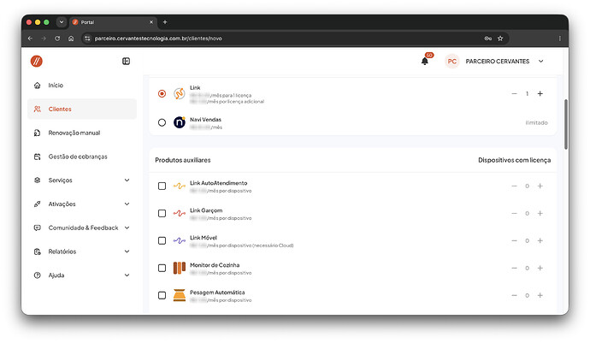Reload the page with browser refresh icon

tap(57, 38)
